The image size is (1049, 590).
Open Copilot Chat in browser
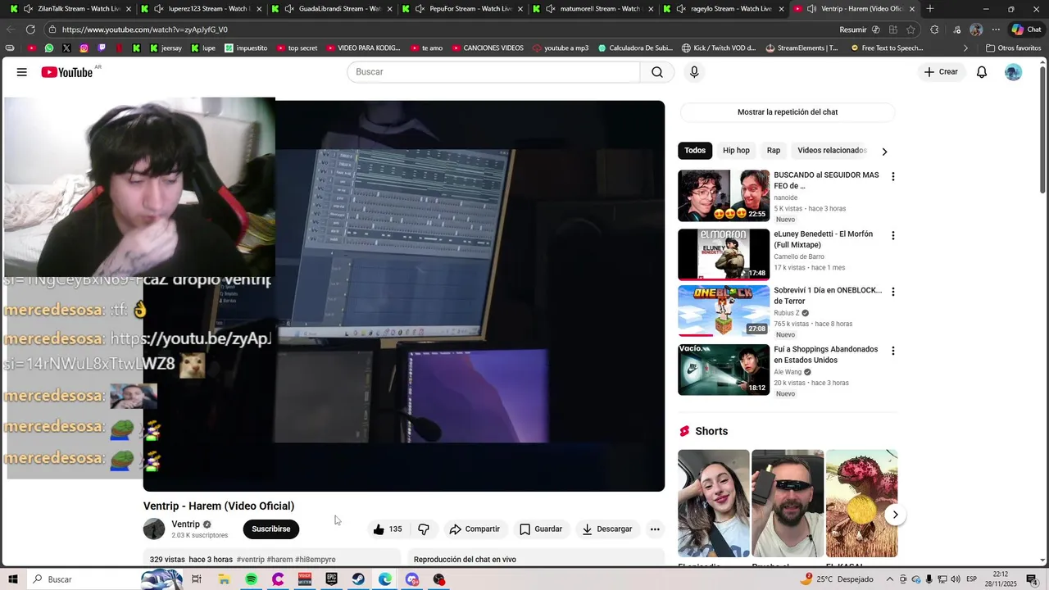(1028, 29)
